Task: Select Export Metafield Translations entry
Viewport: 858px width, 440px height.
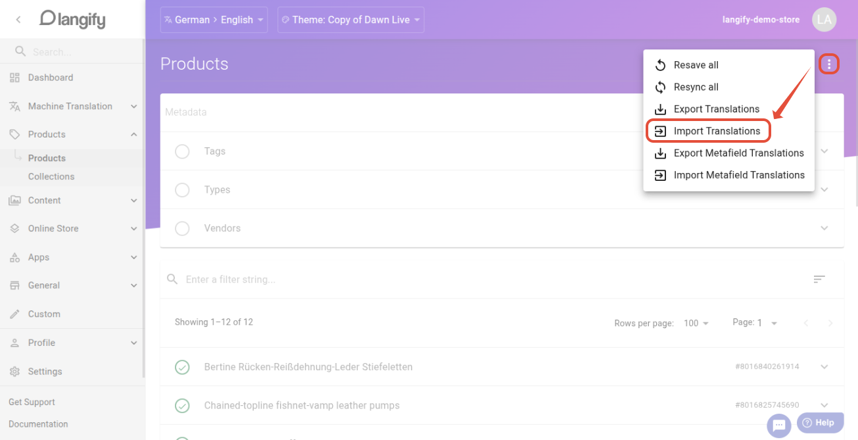Action: 728,153
